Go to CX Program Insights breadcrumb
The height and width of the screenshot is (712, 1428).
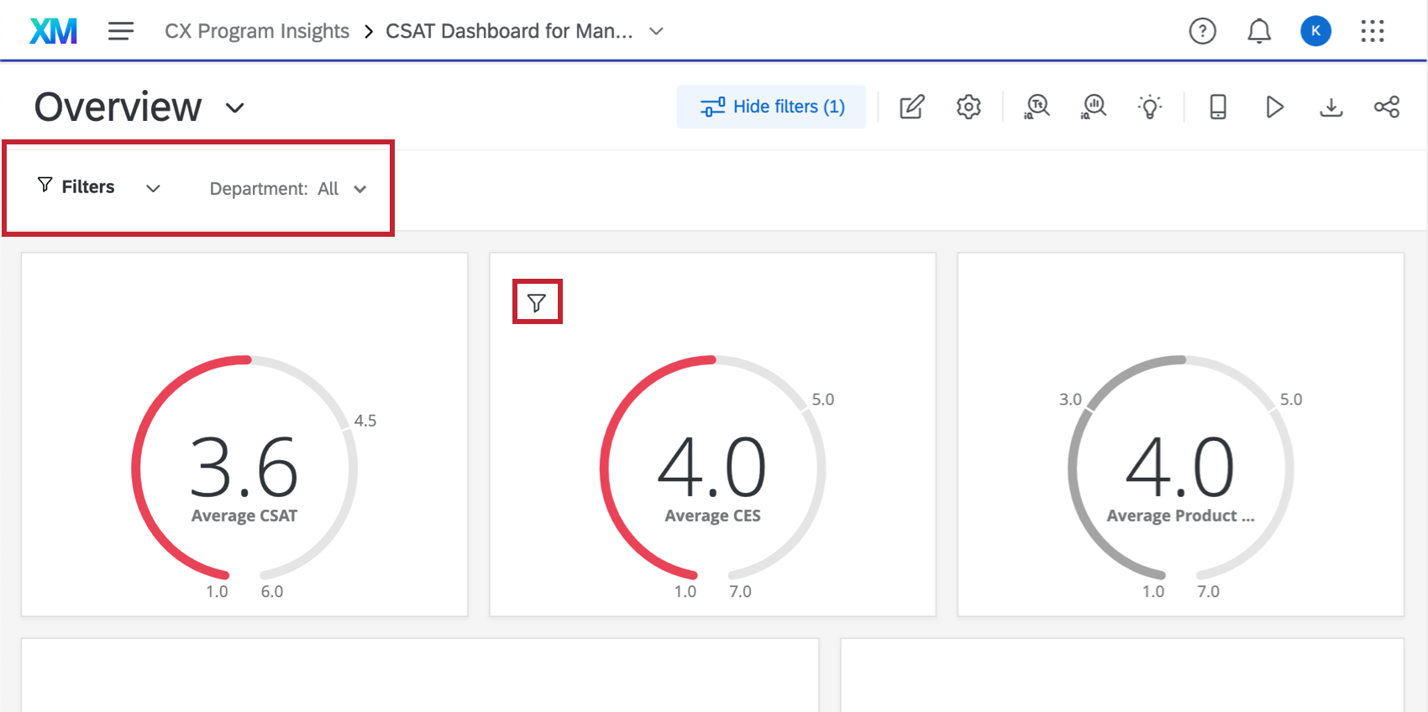point(257,31)
